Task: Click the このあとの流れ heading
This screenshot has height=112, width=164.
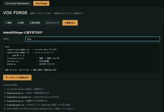Action: click(x=10, y=85)
